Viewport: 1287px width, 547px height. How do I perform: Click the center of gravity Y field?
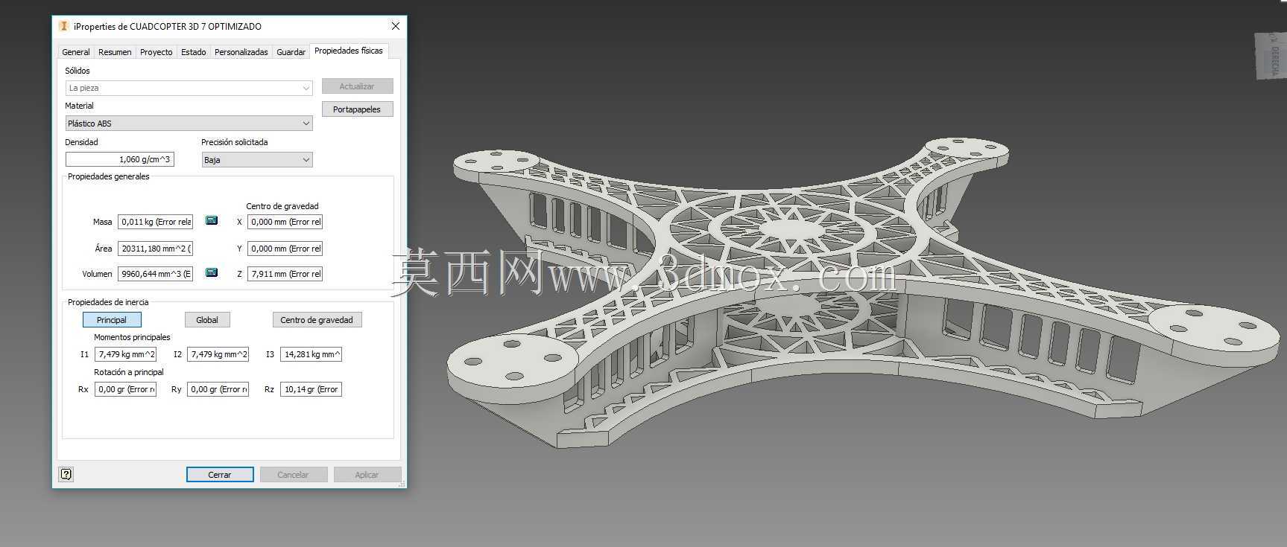(285, 249)
